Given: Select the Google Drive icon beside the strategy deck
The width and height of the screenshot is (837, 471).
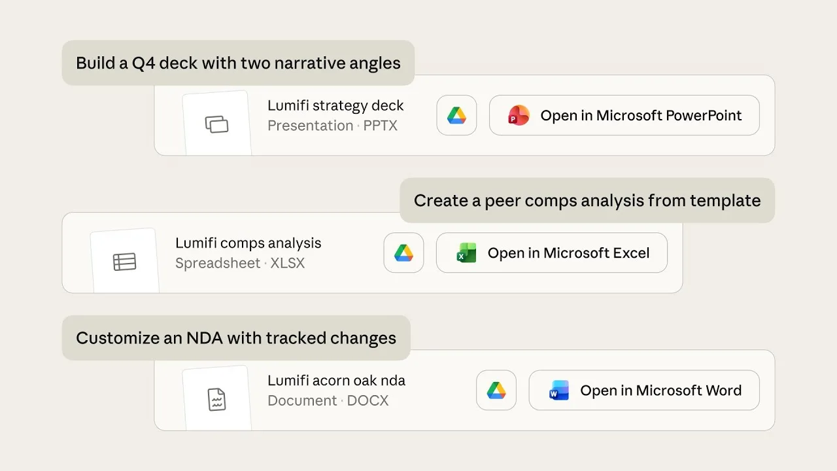Looking at the screenshot, I should point(456,115).
